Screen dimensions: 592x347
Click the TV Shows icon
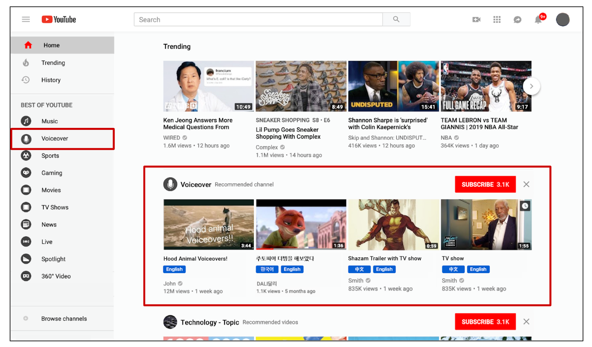26,207
